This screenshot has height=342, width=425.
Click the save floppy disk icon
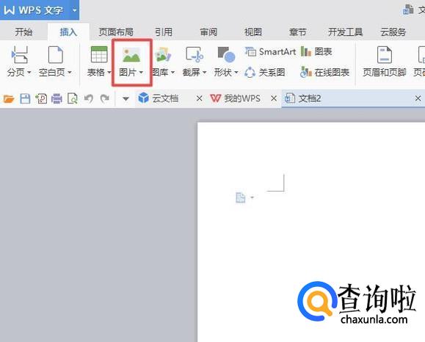(25, 98)
